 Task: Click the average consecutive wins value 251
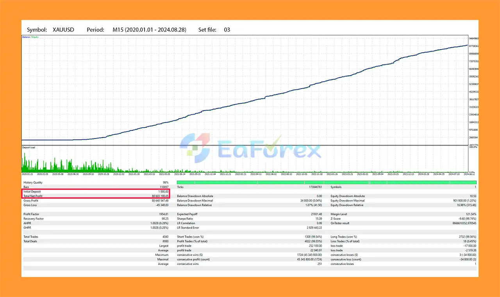[320, 264]
